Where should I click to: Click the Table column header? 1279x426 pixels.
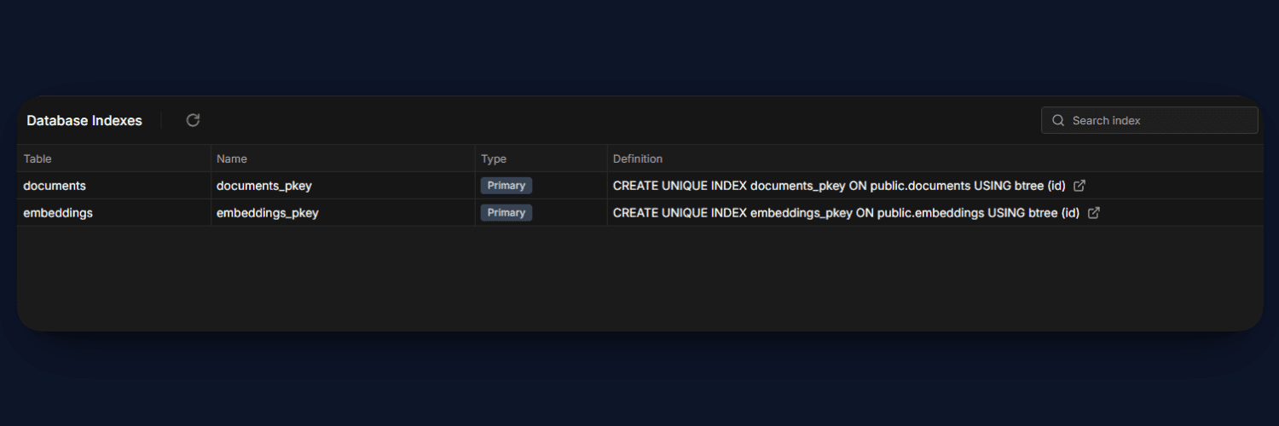click(38, 158)
